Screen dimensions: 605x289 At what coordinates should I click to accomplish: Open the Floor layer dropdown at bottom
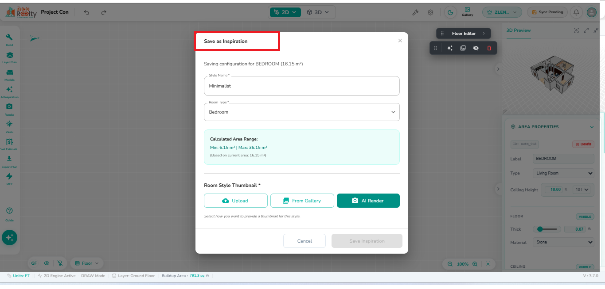86,263
